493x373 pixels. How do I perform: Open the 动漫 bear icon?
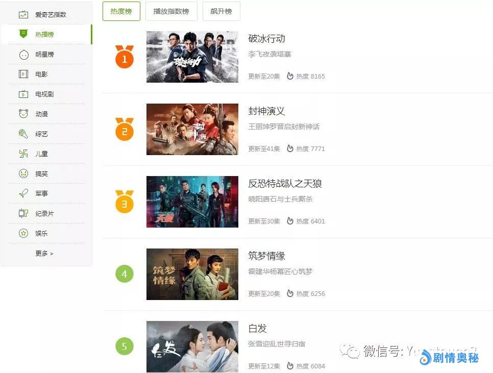click(23, 114)
